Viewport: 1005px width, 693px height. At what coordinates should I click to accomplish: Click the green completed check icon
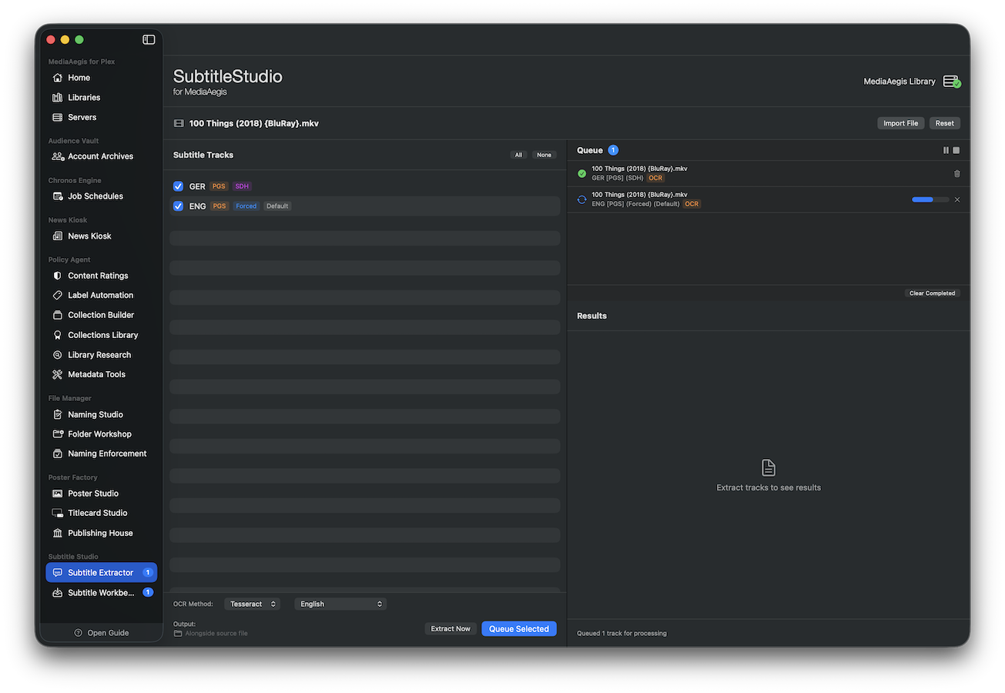(x=582, y=174)
